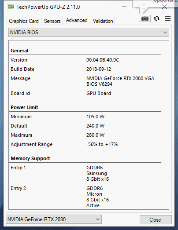The image size is (178, 230).
Task: Click the GPU-Z app icon in title bar
Action: (11, 7)
